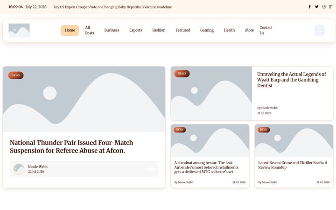Open the Avatar MTG collector's set article

(206, 167)
